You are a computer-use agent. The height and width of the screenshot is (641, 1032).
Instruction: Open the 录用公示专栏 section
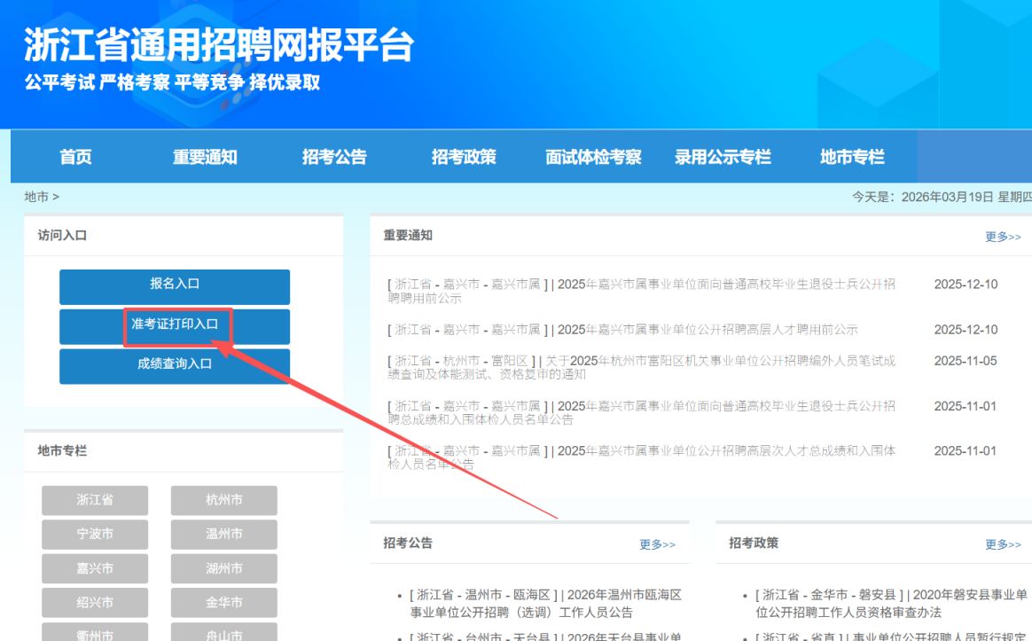point(723,157)
